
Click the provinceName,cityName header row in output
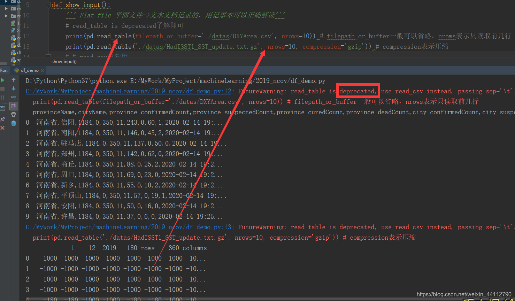tap(274, 112)
